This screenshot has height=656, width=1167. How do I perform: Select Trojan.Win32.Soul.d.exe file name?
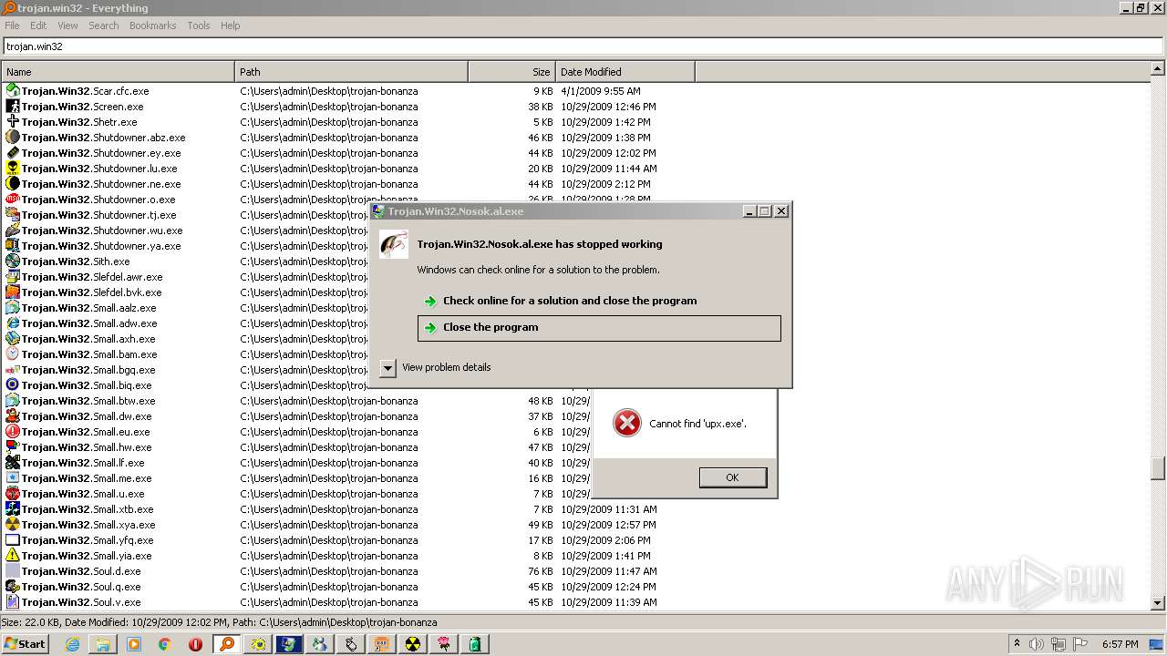pyautogui.click(x=81, y=571)
